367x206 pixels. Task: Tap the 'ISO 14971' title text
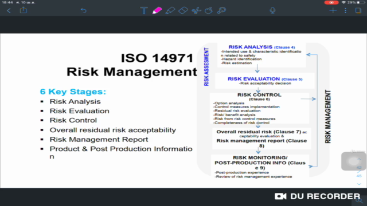157,58
